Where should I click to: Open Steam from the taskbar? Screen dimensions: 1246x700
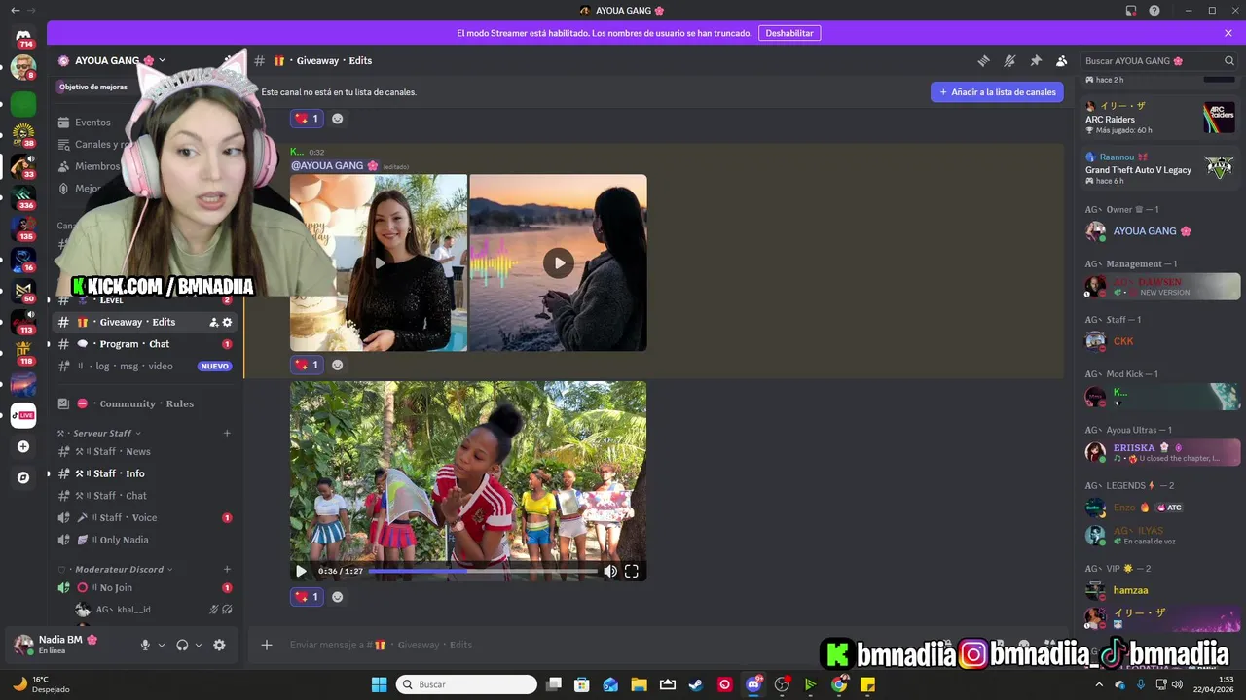click(x=696, y=684)
